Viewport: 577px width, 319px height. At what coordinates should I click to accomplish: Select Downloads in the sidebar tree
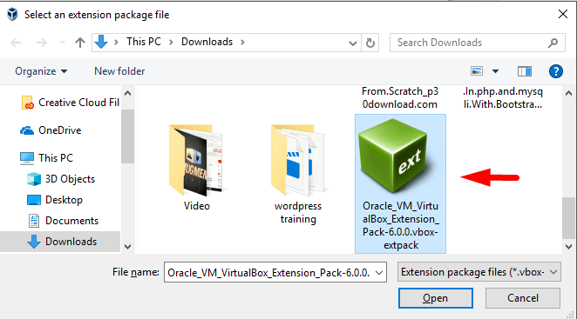pos(60,242)
